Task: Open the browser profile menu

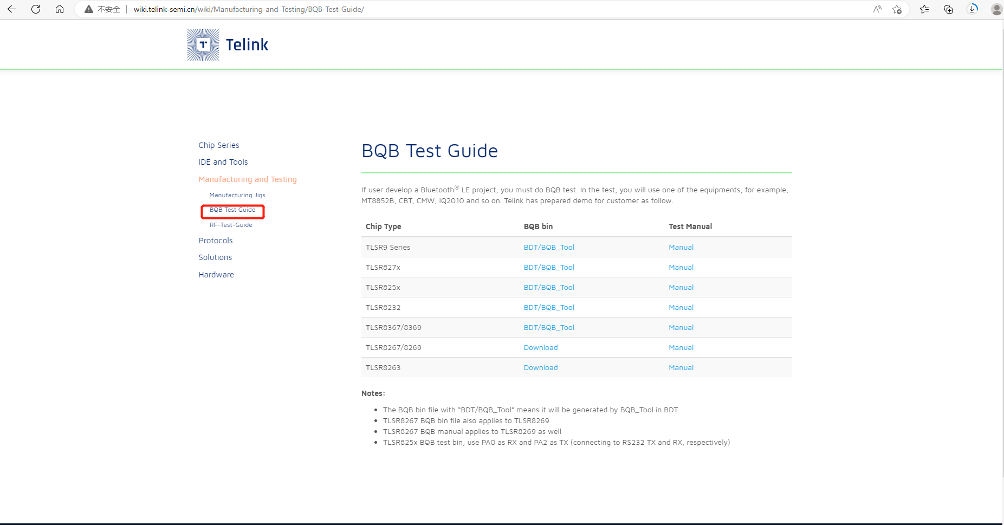Action: pyautogui.click(x=996, y=9)
